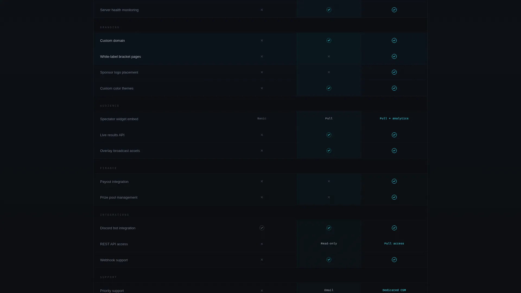
Task: Click Discord bot integration checkmark in top-tier column
Action: [x=394, y=228]
